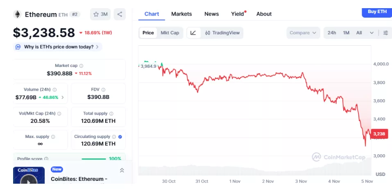Play the CoinBites Ethereum video thumbnail
The width and height of the screenshot is (392, 189).
pyautogui.click(x=29, y=179)
